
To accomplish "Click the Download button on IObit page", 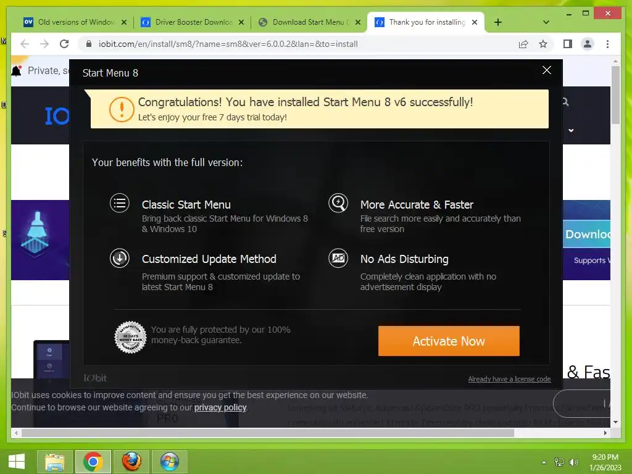I will pos(586,234).
